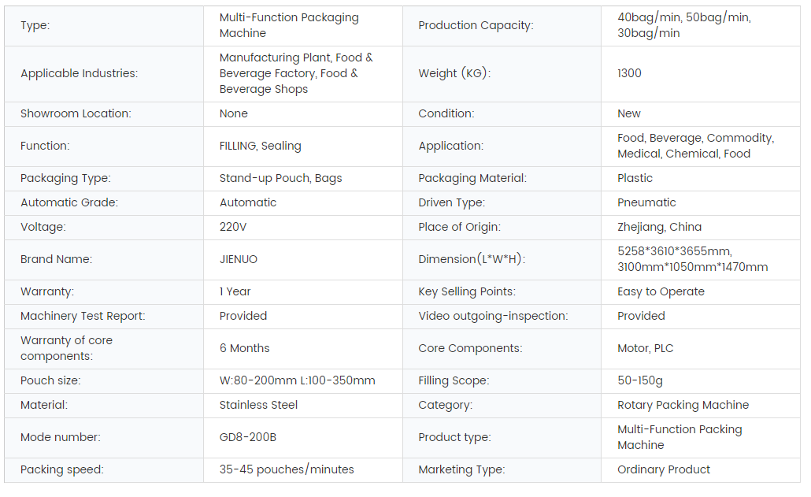Click the '6 Months' core warranty value

(244, 348)
